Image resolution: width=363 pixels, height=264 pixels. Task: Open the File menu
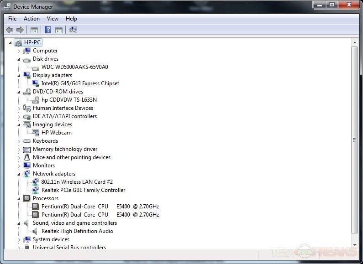pos(12,19)
